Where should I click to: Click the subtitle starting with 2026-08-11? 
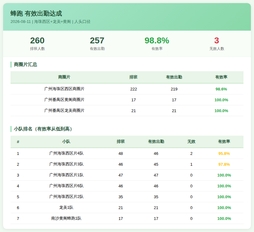coord(50,22)
